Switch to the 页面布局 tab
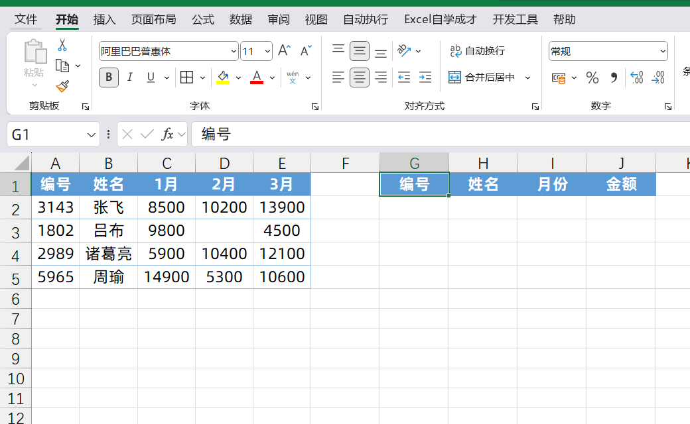The image size is (690, 424). [x=153, y=19]
